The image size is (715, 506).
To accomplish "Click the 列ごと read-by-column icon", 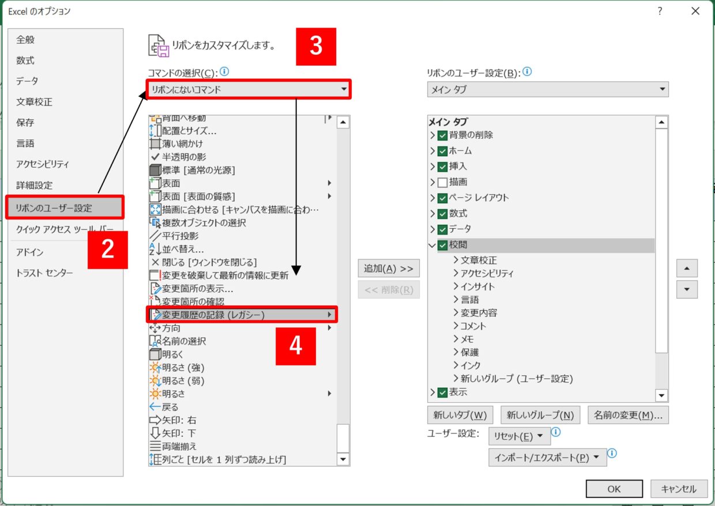I will [x=155, y=460].
